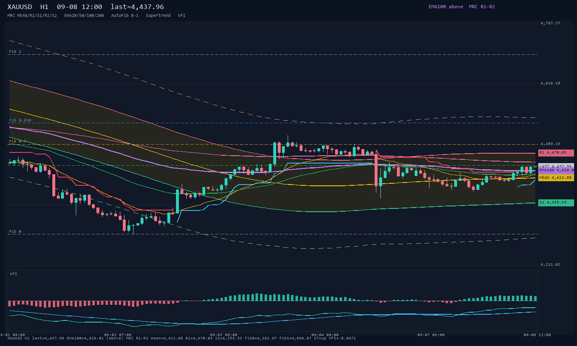The width and height of the screenshot is (577, 346).
Task: Select the Supertrend legend entry
Action: tap(158, 16)
